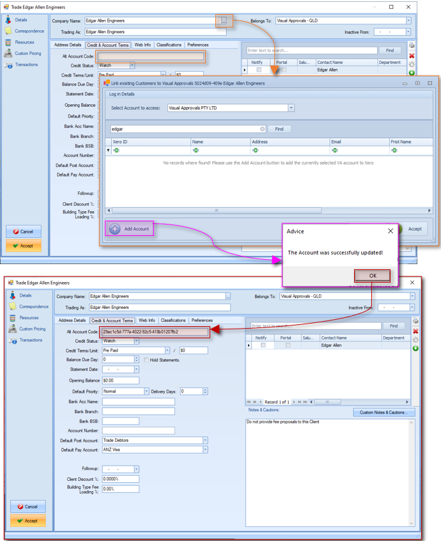Click Cancel in the lower window
Viewport: 441px width, 541px height.
click(x=28, y=506)
